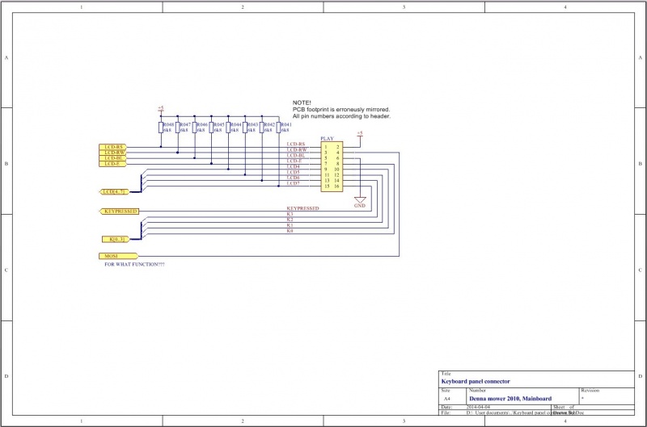Click the yellow KEYPRESSED port
Screen dimensions: 647x427
click(120, 211)
